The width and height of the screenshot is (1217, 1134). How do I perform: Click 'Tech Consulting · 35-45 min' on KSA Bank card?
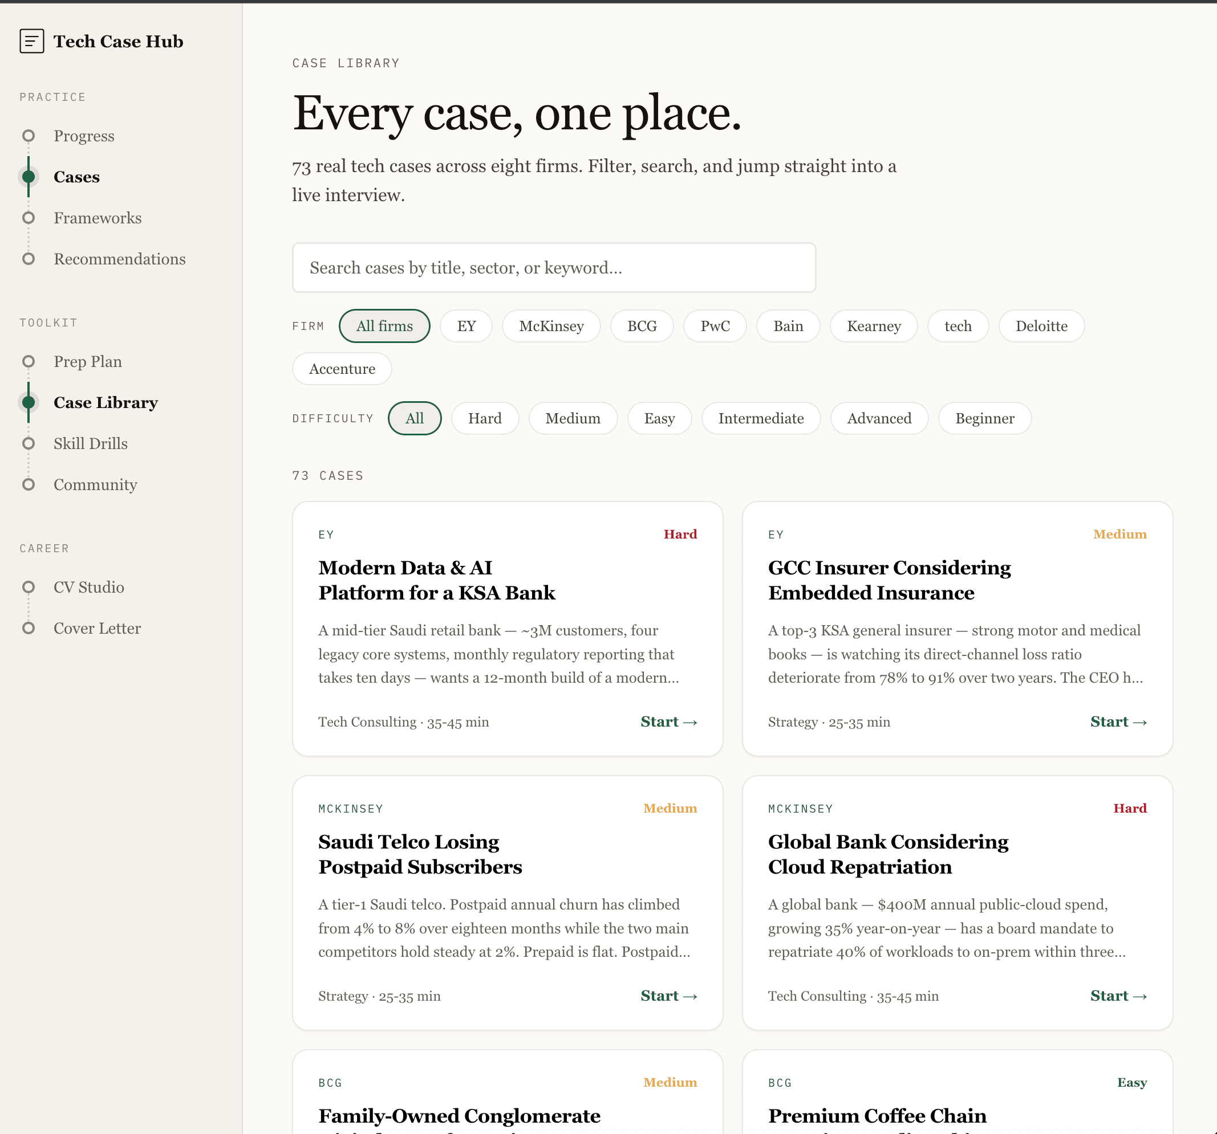[x=403, y=722]
